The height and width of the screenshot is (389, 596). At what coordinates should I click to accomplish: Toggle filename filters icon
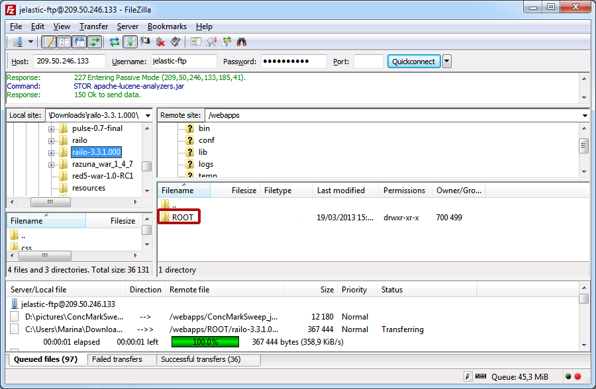(211, 42)
